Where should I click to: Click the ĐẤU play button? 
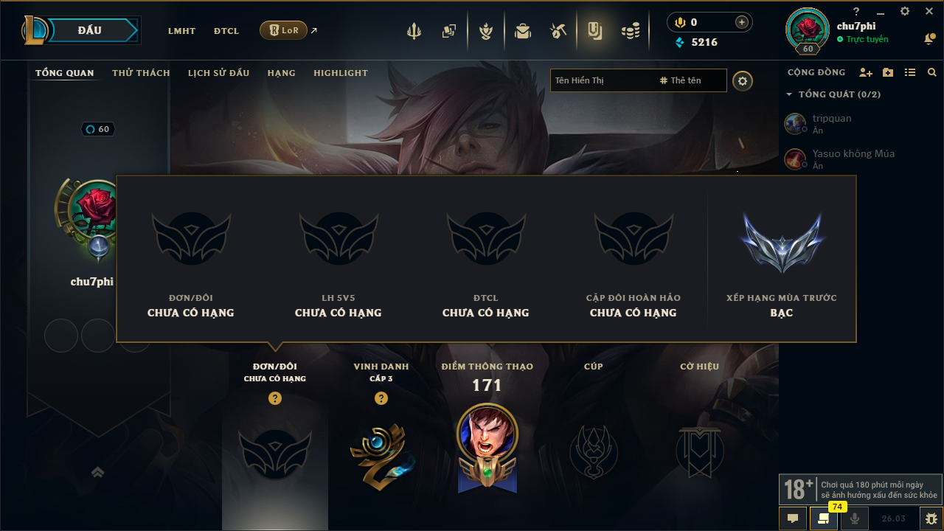(x=88, y=30)
